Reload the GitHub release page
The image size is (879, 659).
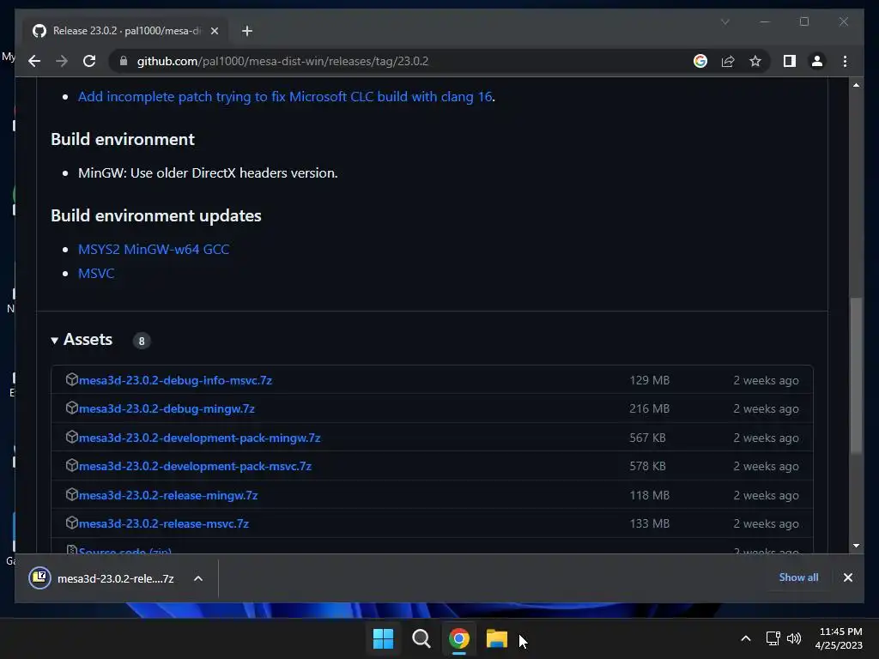coord(89,61)
